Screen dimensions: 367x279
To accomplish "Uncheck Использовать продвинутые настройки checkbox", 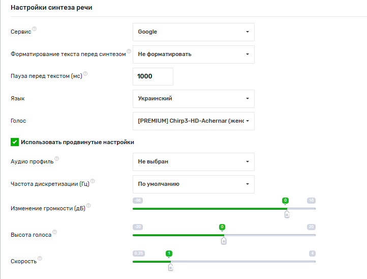I will (x=15, y=142).
